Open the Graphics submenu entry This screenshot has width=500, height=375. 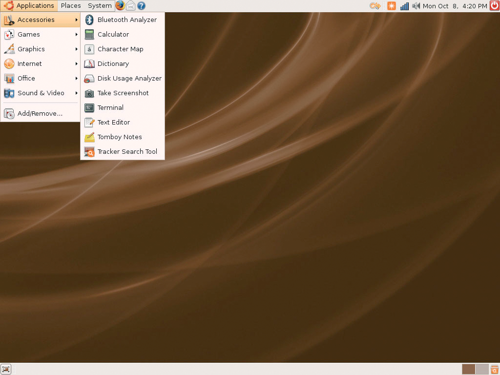(x=40, y=49)
